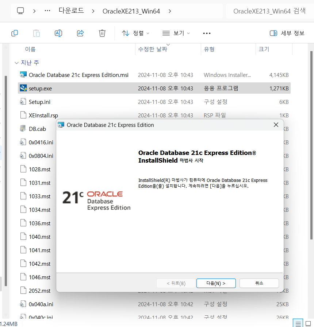Sort by 크기 column header
The width and height of the screenshot is (314, 327).
tap(264, 49)
